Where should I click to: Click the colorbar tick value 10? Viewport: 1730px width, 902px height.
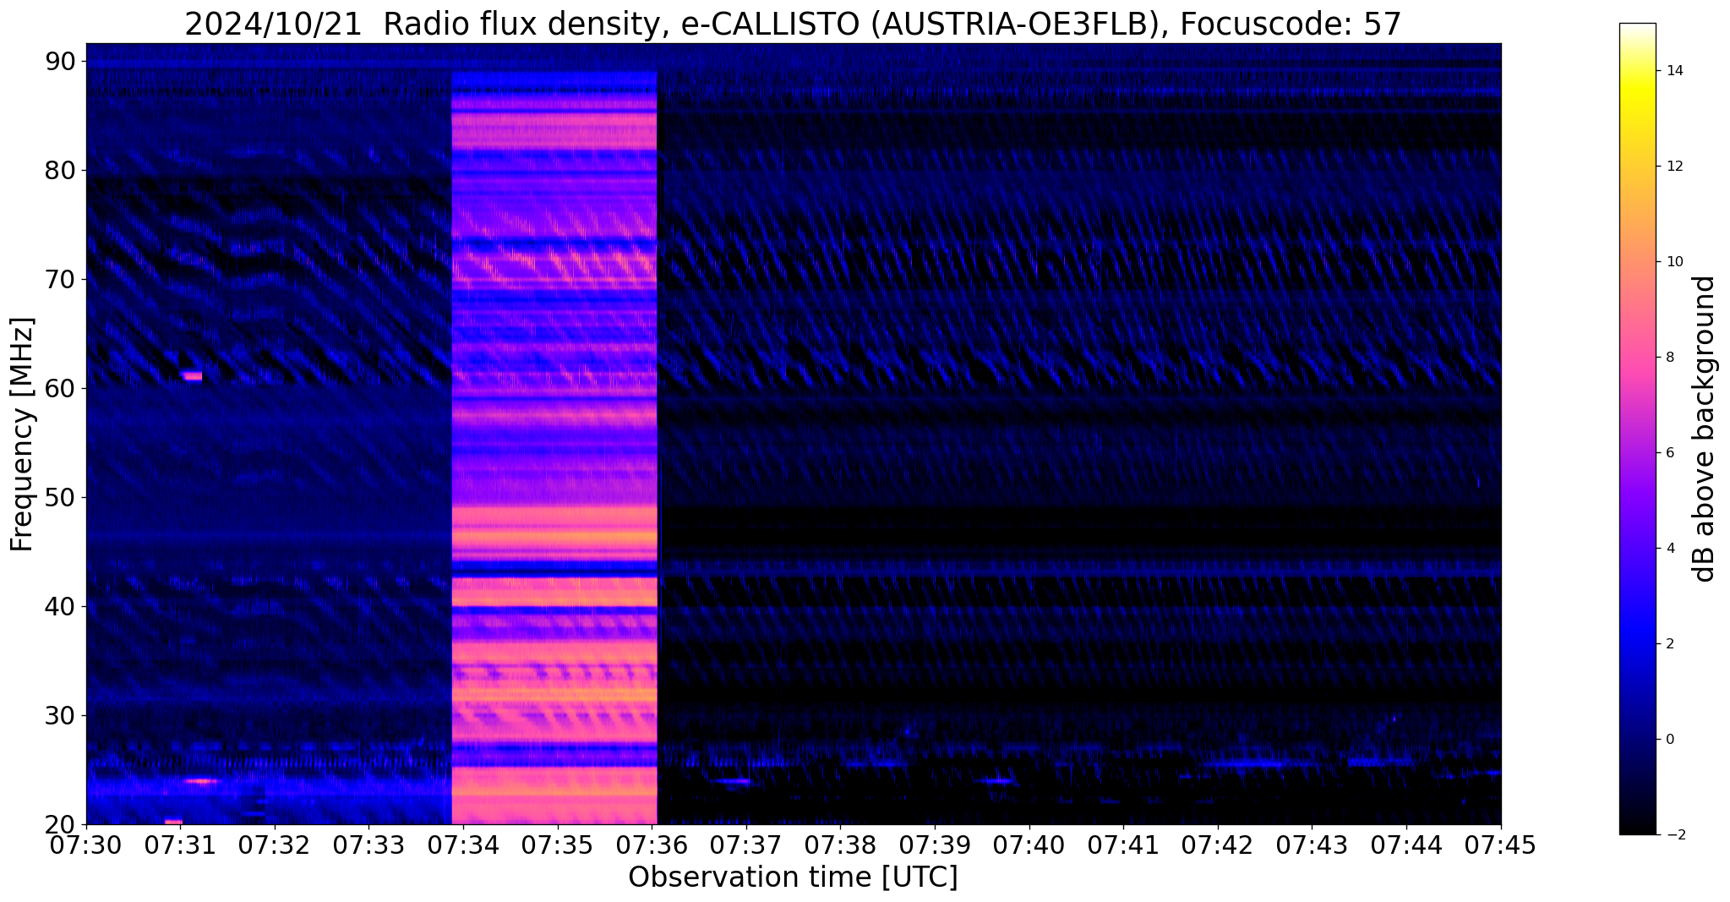tap(1674, 261)
